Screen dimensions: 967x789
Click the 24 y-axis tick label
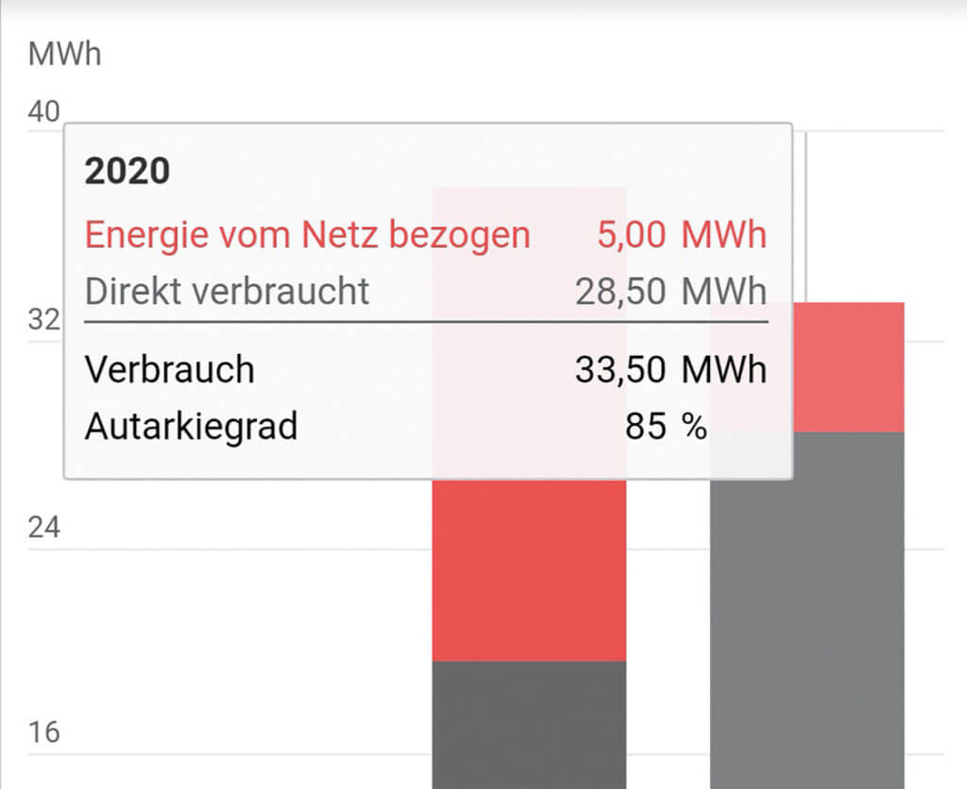tap(43, 528)
